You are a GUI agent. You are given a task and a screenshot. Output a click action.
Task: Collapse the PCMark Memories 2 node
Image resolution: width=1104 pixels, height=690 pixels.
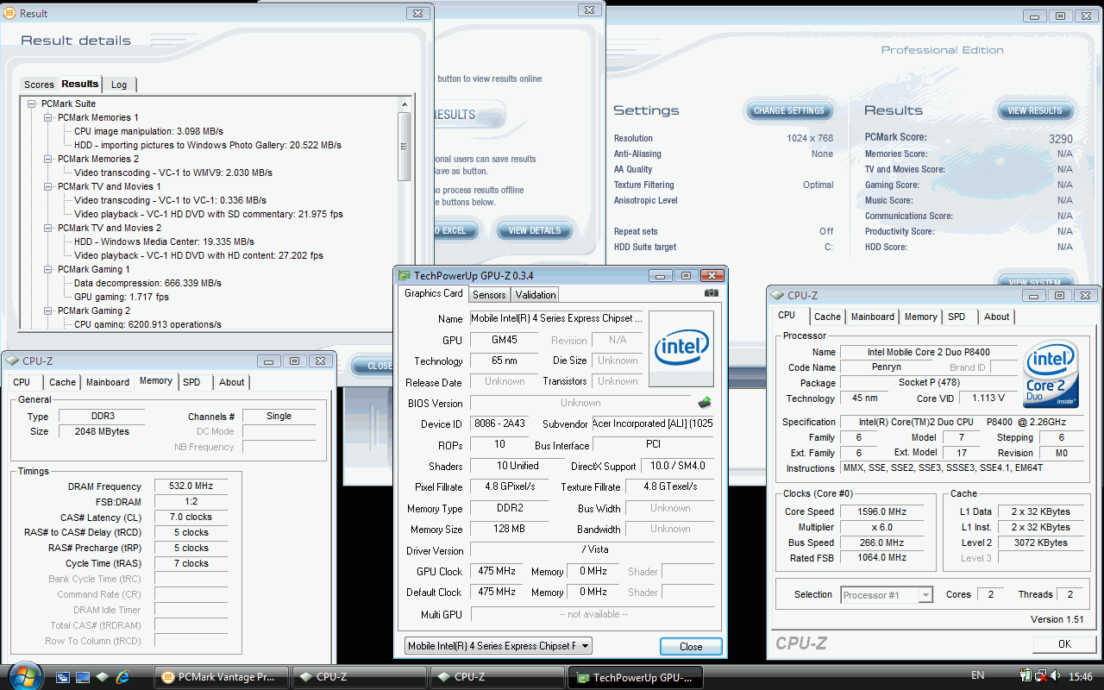coord(48,159)
